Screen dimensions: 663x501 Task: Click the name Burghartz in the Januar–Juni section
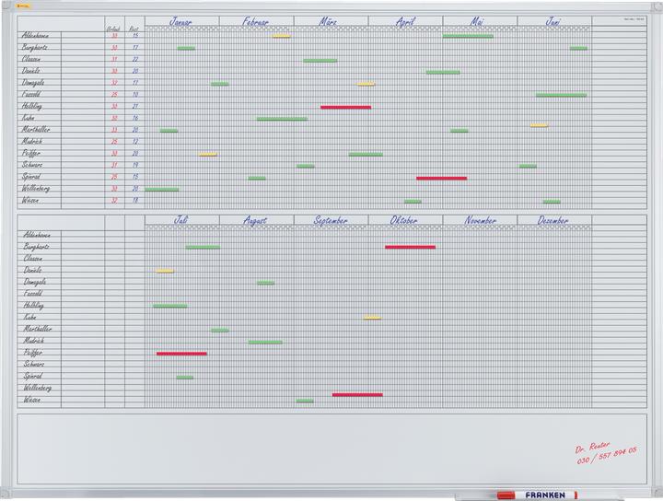point(35,47)
